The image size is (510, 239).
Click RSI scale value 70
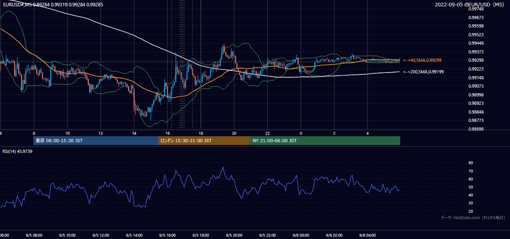coord(470,171)
